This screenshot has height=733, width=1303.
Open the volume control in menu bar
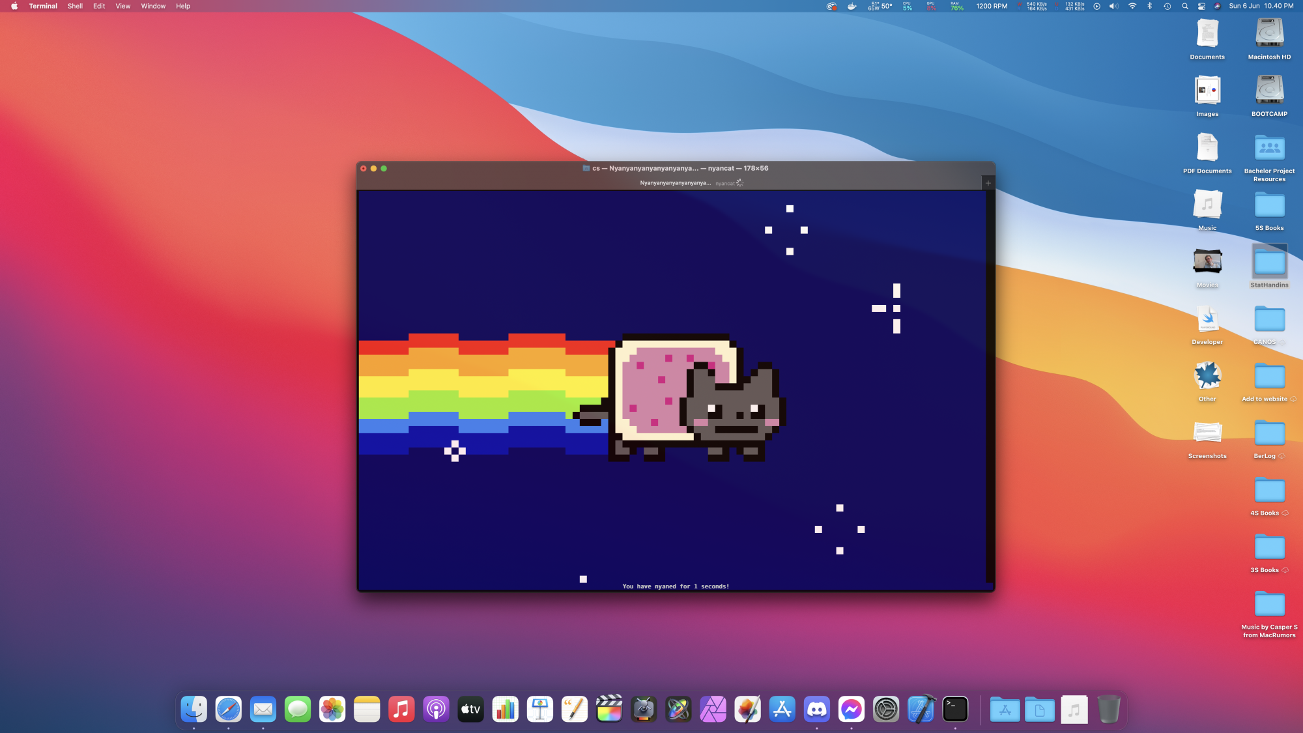1113,6
